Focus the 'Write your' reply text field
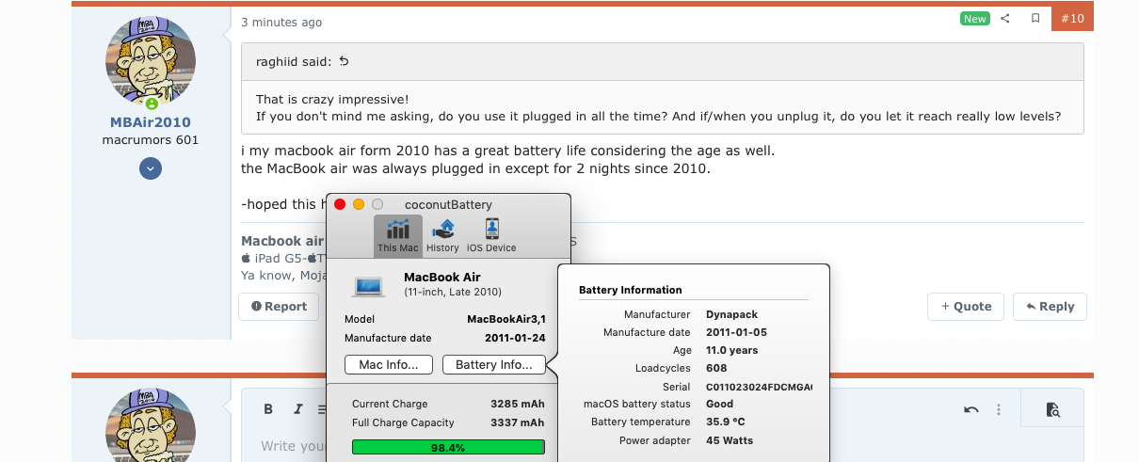 [663, 446]
